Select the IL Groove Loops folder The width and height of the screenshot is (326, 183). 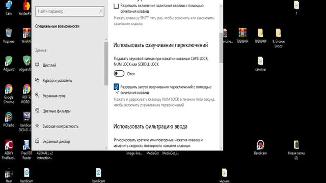(x=279, y=38)
